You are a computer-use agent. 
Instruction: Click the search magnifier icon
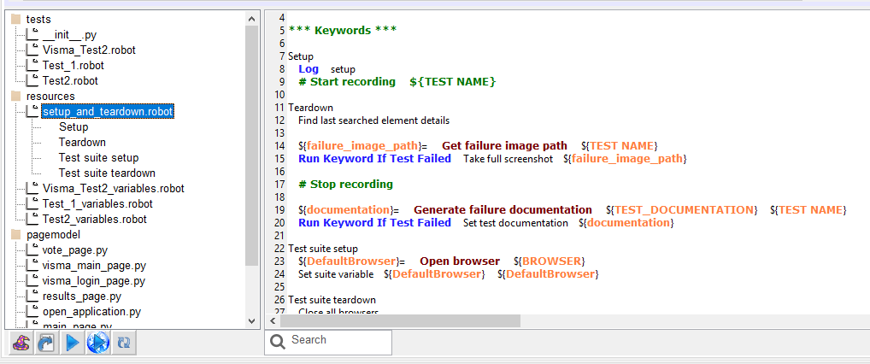(x=277, y=341)
